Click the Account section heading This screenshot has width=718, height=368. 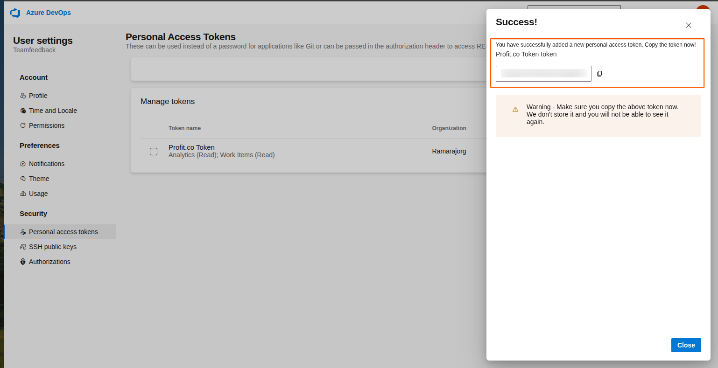point(34,77)
